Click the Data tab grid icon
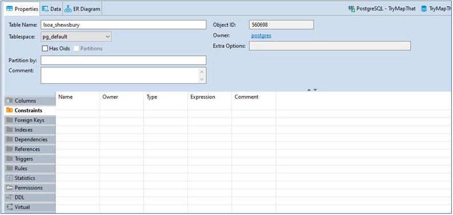This screenshot has width=453, height=215. coord(45,9)
